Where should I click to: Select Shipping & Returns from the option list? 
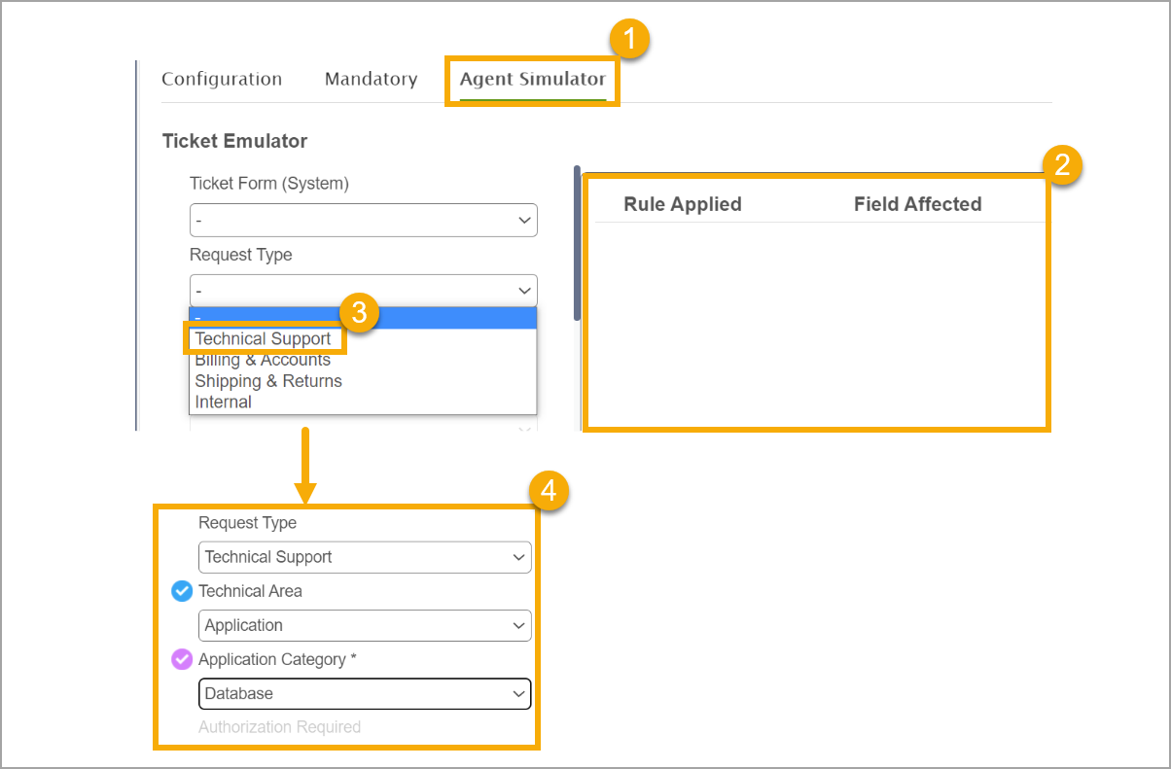(x=268, y=381)
